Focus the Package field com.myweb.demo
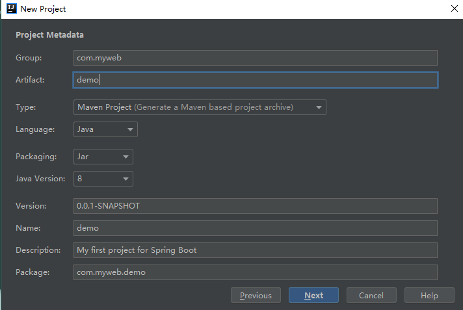Screen dimensions: 463x310 pos(255,272)
